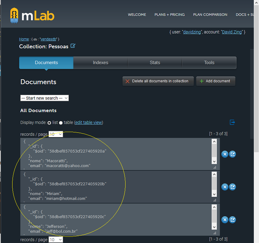The image size is (259, 243).
Task: Switch to the Documents tab
Action: pos(46,63)
